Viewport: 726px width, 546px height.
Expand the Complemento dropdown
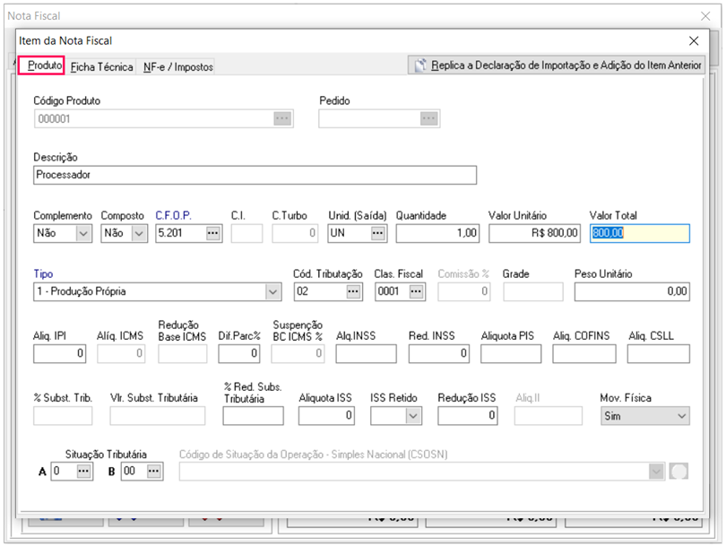(x=83, y=233)
